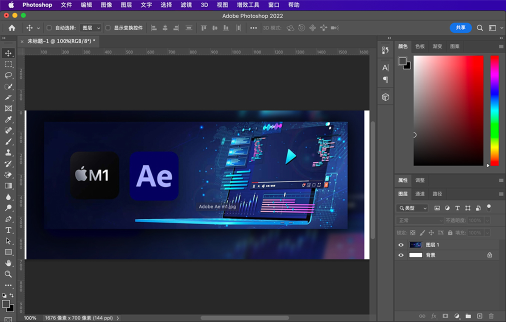Open the fx layer style options
The height and width of the screenshot is (322, 506).
coord(434,315)
